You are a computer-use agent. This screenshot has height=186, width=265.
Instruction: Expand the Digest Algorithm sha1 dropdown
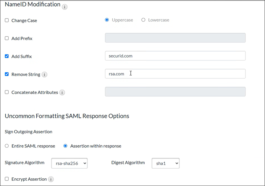click(165, 163)
